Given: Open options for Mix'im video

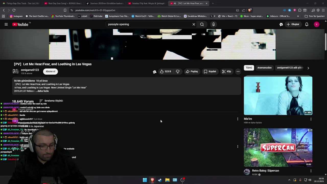Looking at the screenshot, I should coord(311,119).
